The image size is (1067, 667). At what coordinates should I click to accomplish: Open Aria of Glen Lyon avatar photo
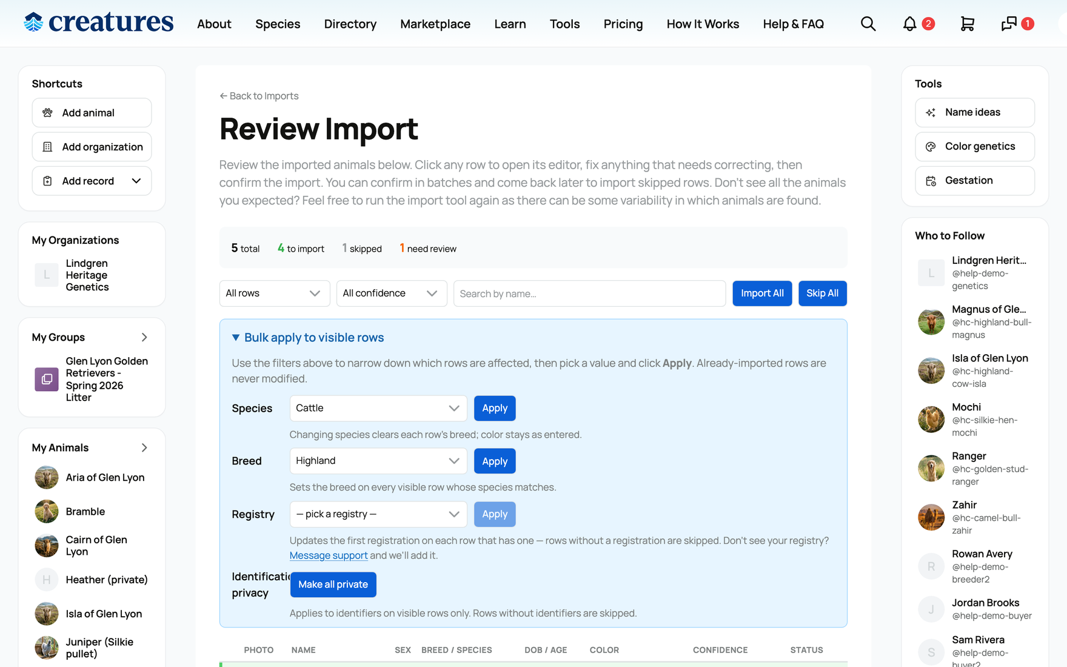coord(47,477)
